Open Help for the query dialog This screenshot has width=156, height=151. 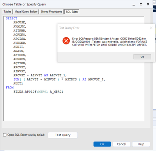(141, 144)
